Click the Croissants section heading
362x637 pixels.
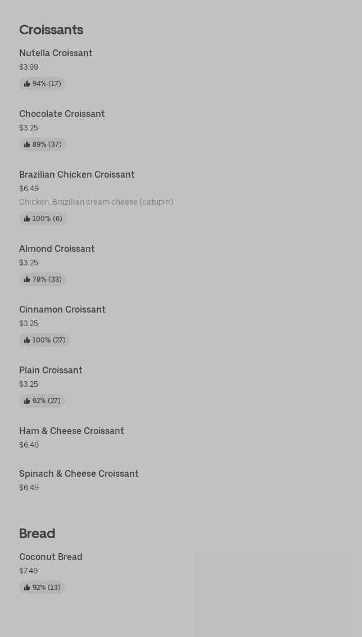point(51,30)
